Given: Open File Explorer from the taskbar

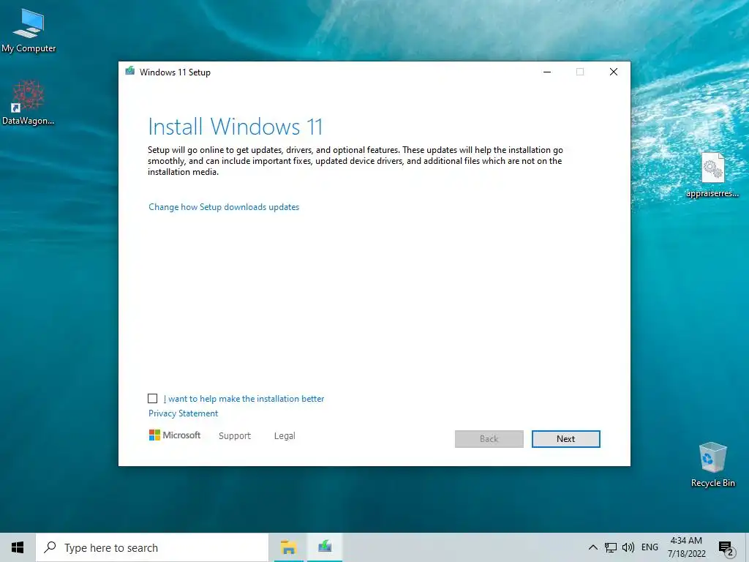Looking at the screenshot, I should [288, 547].
